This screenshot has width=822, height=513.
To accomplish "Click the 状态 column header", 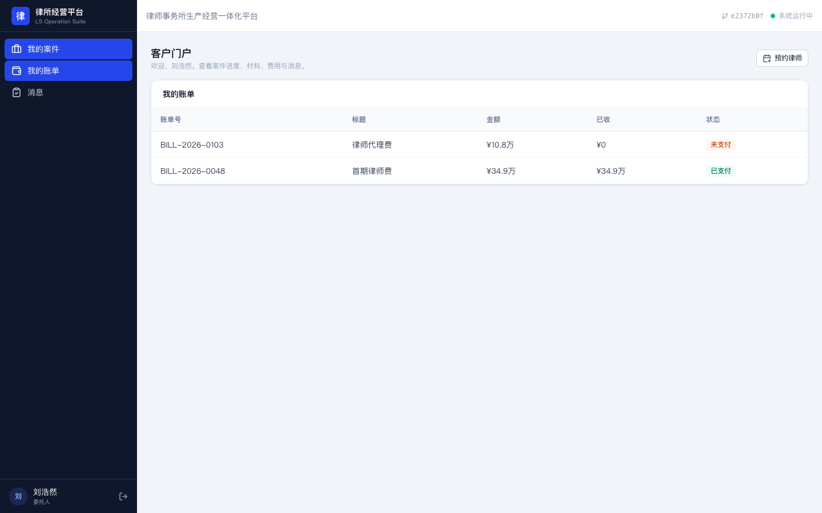I will pyautogui.click(x=713, y=120).
